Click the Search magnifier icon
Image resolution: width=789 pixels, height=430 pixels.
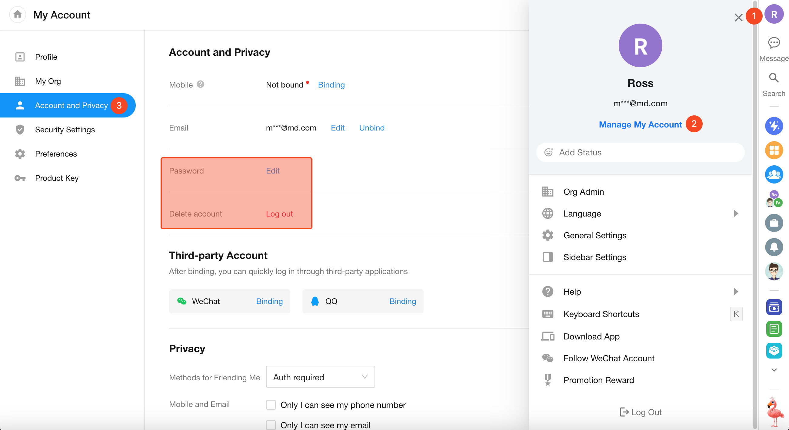pos(774,78)
